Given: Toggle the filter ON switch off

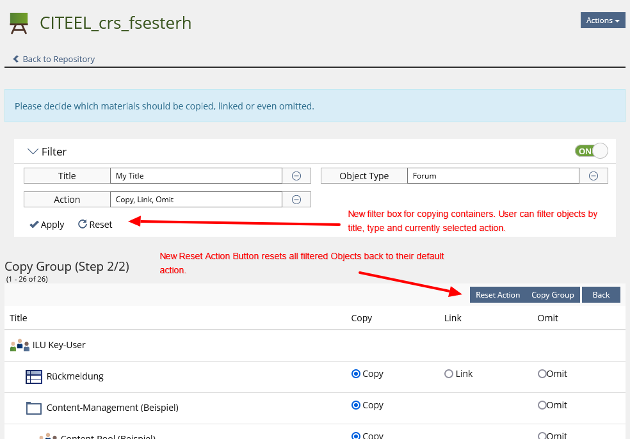Looking at the screenshot, I should pyautogui.click(x=591, y=151).
